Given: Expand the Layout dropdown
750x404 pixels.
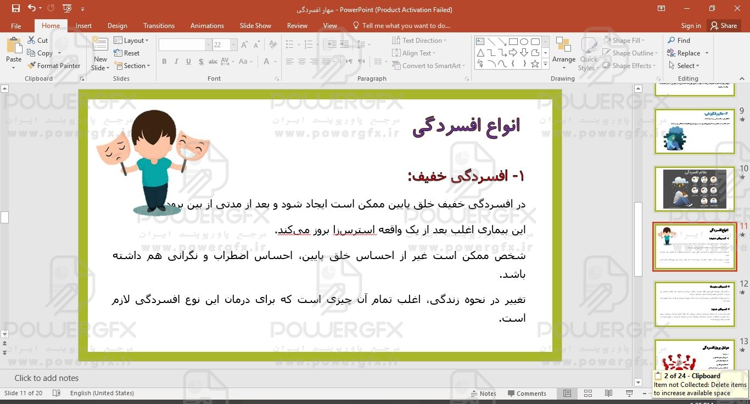Looking at the screenshot, I should tap(132, 41).
